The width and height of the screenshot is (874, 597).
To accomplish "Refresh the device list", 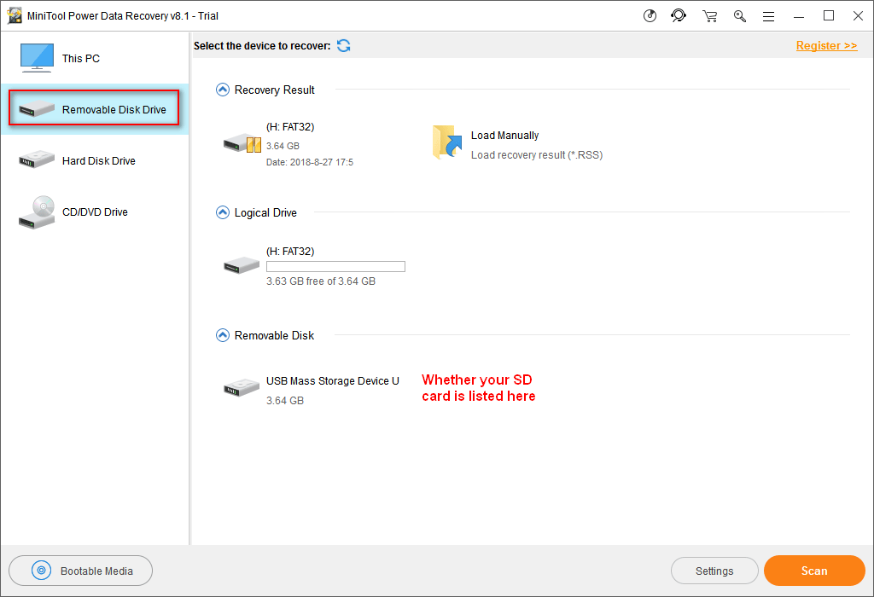I will click(343, 45).
